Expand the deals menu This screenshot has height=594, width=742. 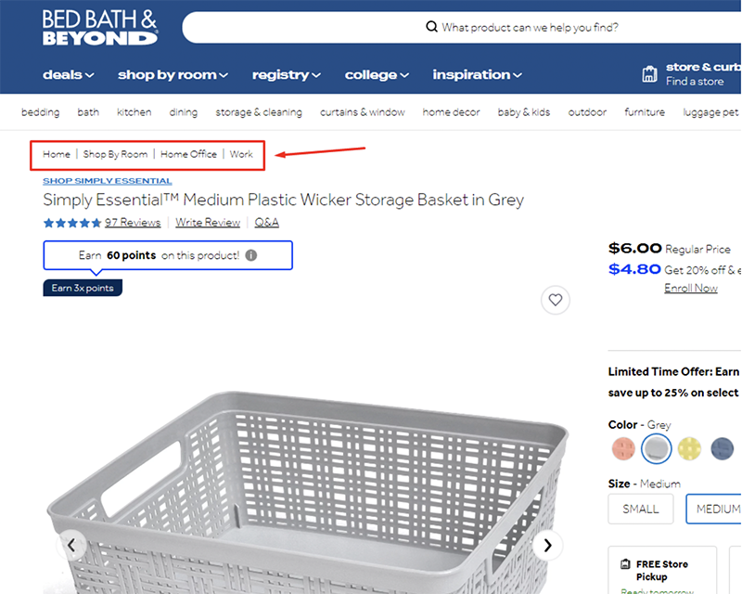coord(69,74)
